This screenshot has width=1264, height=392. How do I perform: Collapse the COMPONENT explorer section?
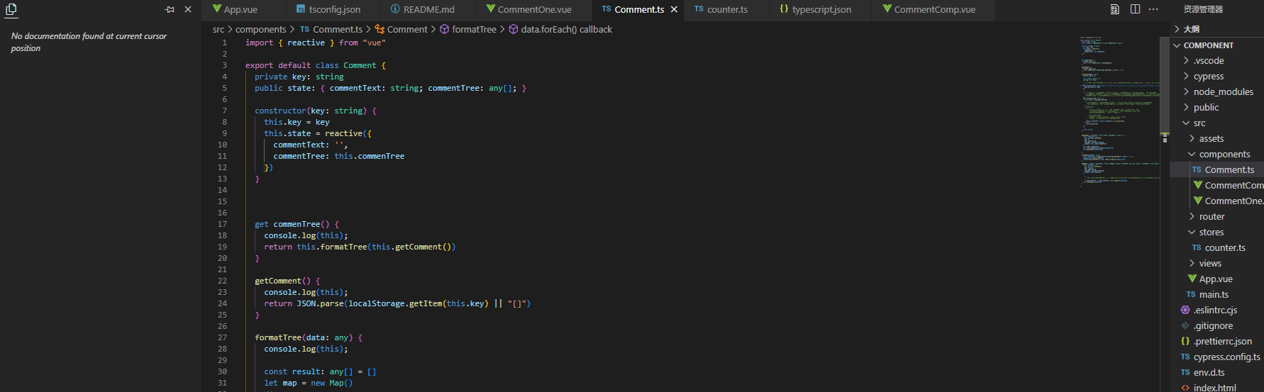pos(1208,45)
